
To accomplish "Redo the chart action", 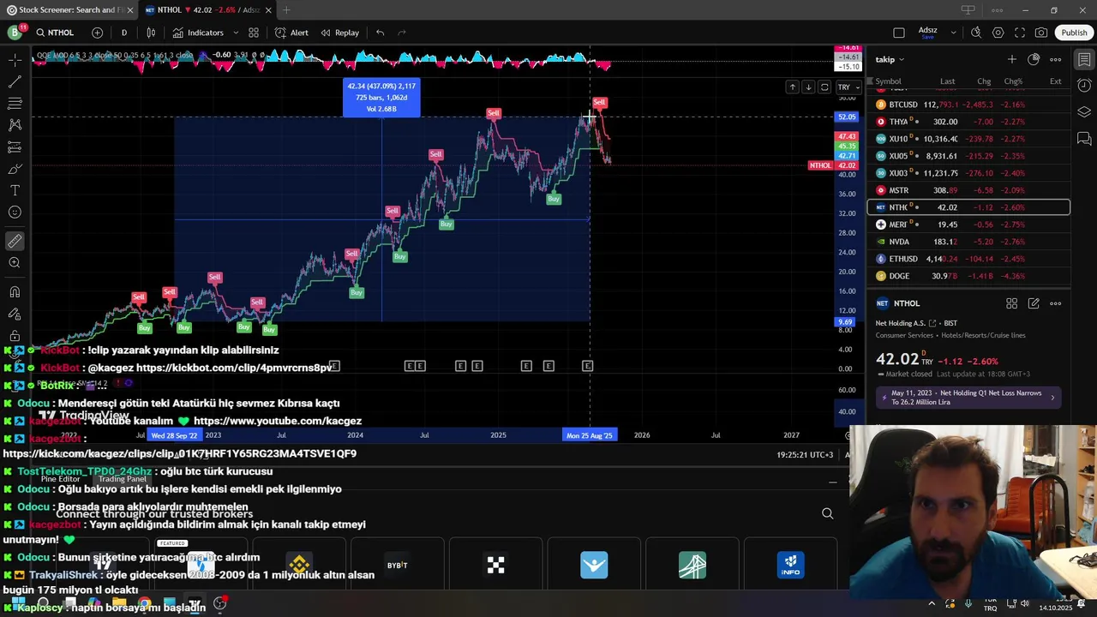I will [402, 33].
